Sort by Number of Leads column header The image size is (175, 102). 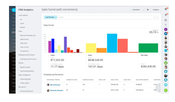[72, 80]
